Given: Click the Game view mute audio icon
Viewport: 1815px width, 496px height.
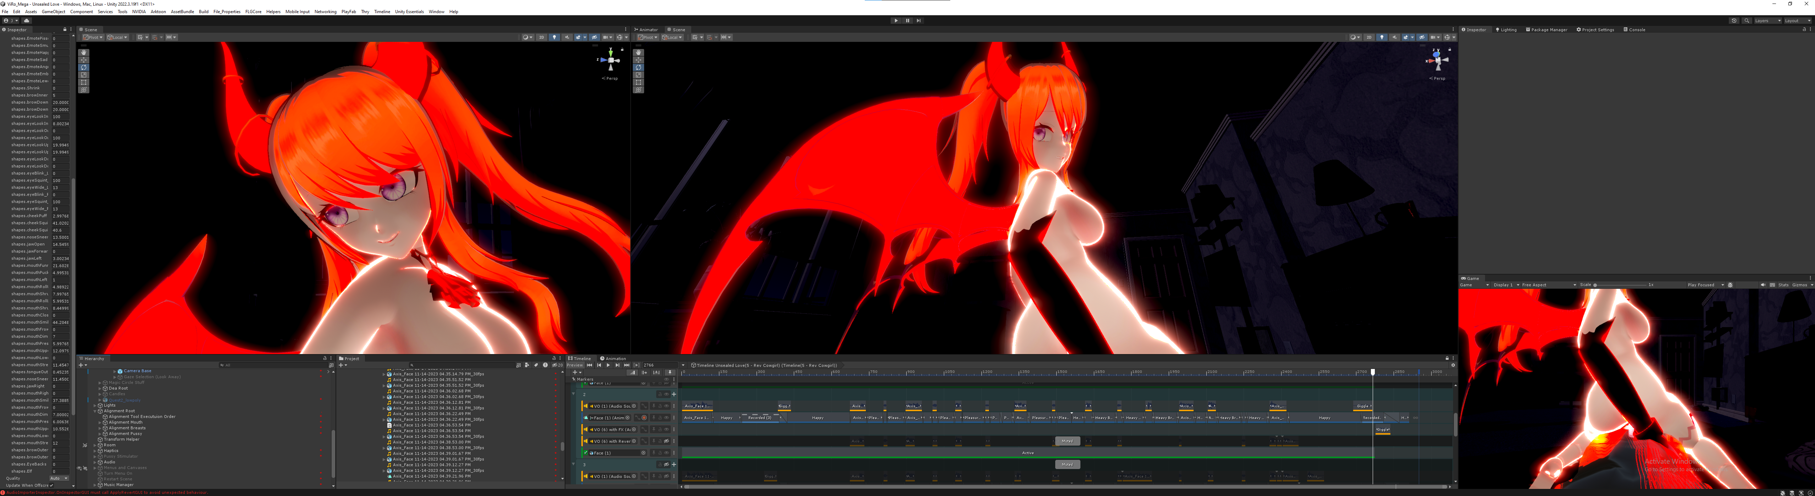Looking at the screenshot, I should 1763,285.
